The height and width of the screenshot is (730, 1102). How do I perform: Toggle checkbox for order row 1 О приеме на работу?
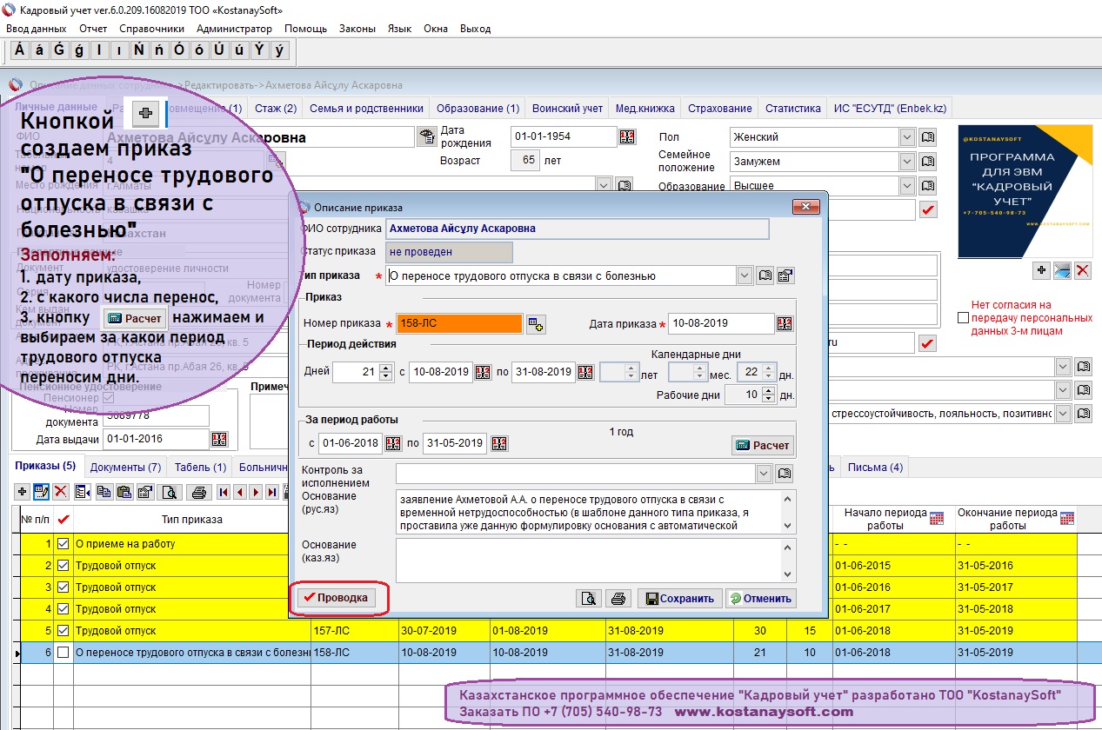click(x=63, y=544)
